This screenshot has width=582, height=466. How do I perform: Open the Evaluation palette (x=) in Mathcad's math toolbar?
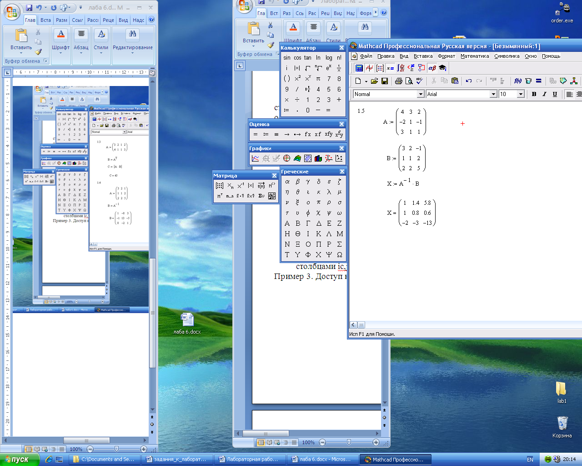tap(391, 68)
